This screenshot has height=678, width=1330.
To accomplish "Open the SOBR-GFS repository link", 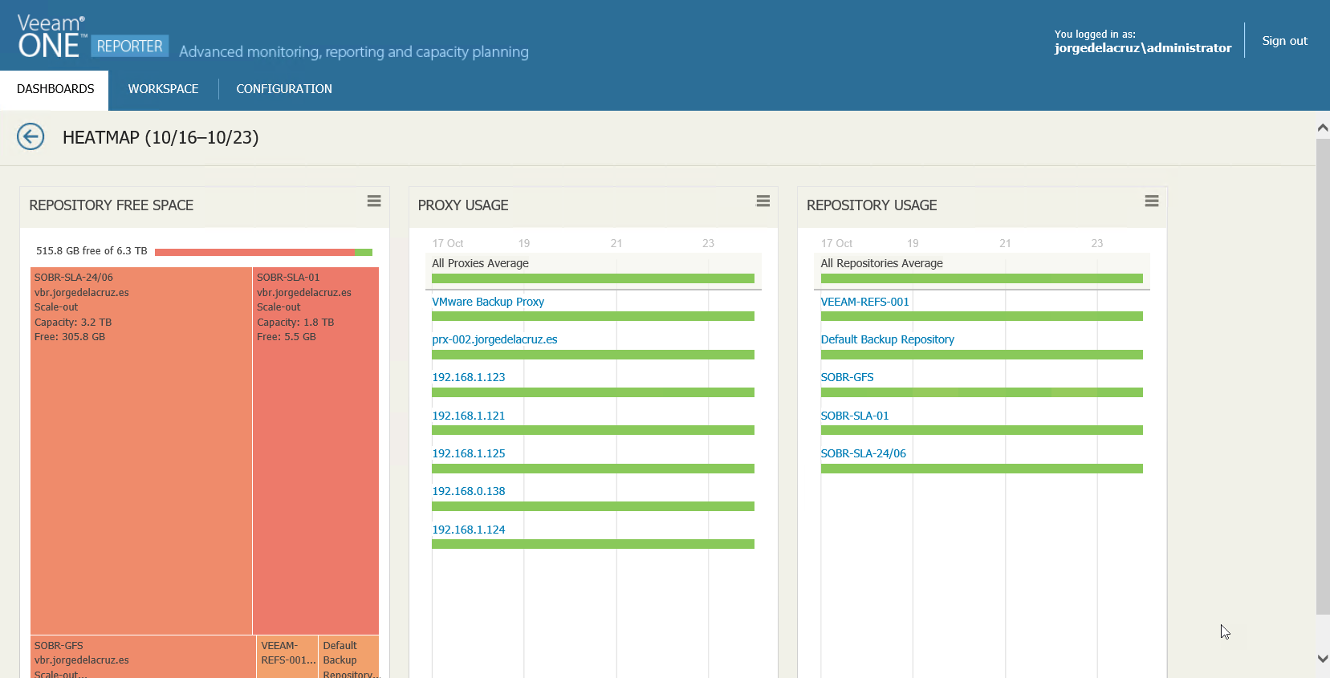I will click(x=847, y=377).
